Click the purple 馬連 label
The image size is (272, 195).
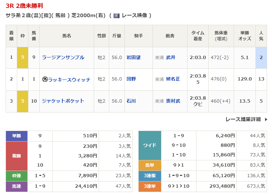[17, 186]
